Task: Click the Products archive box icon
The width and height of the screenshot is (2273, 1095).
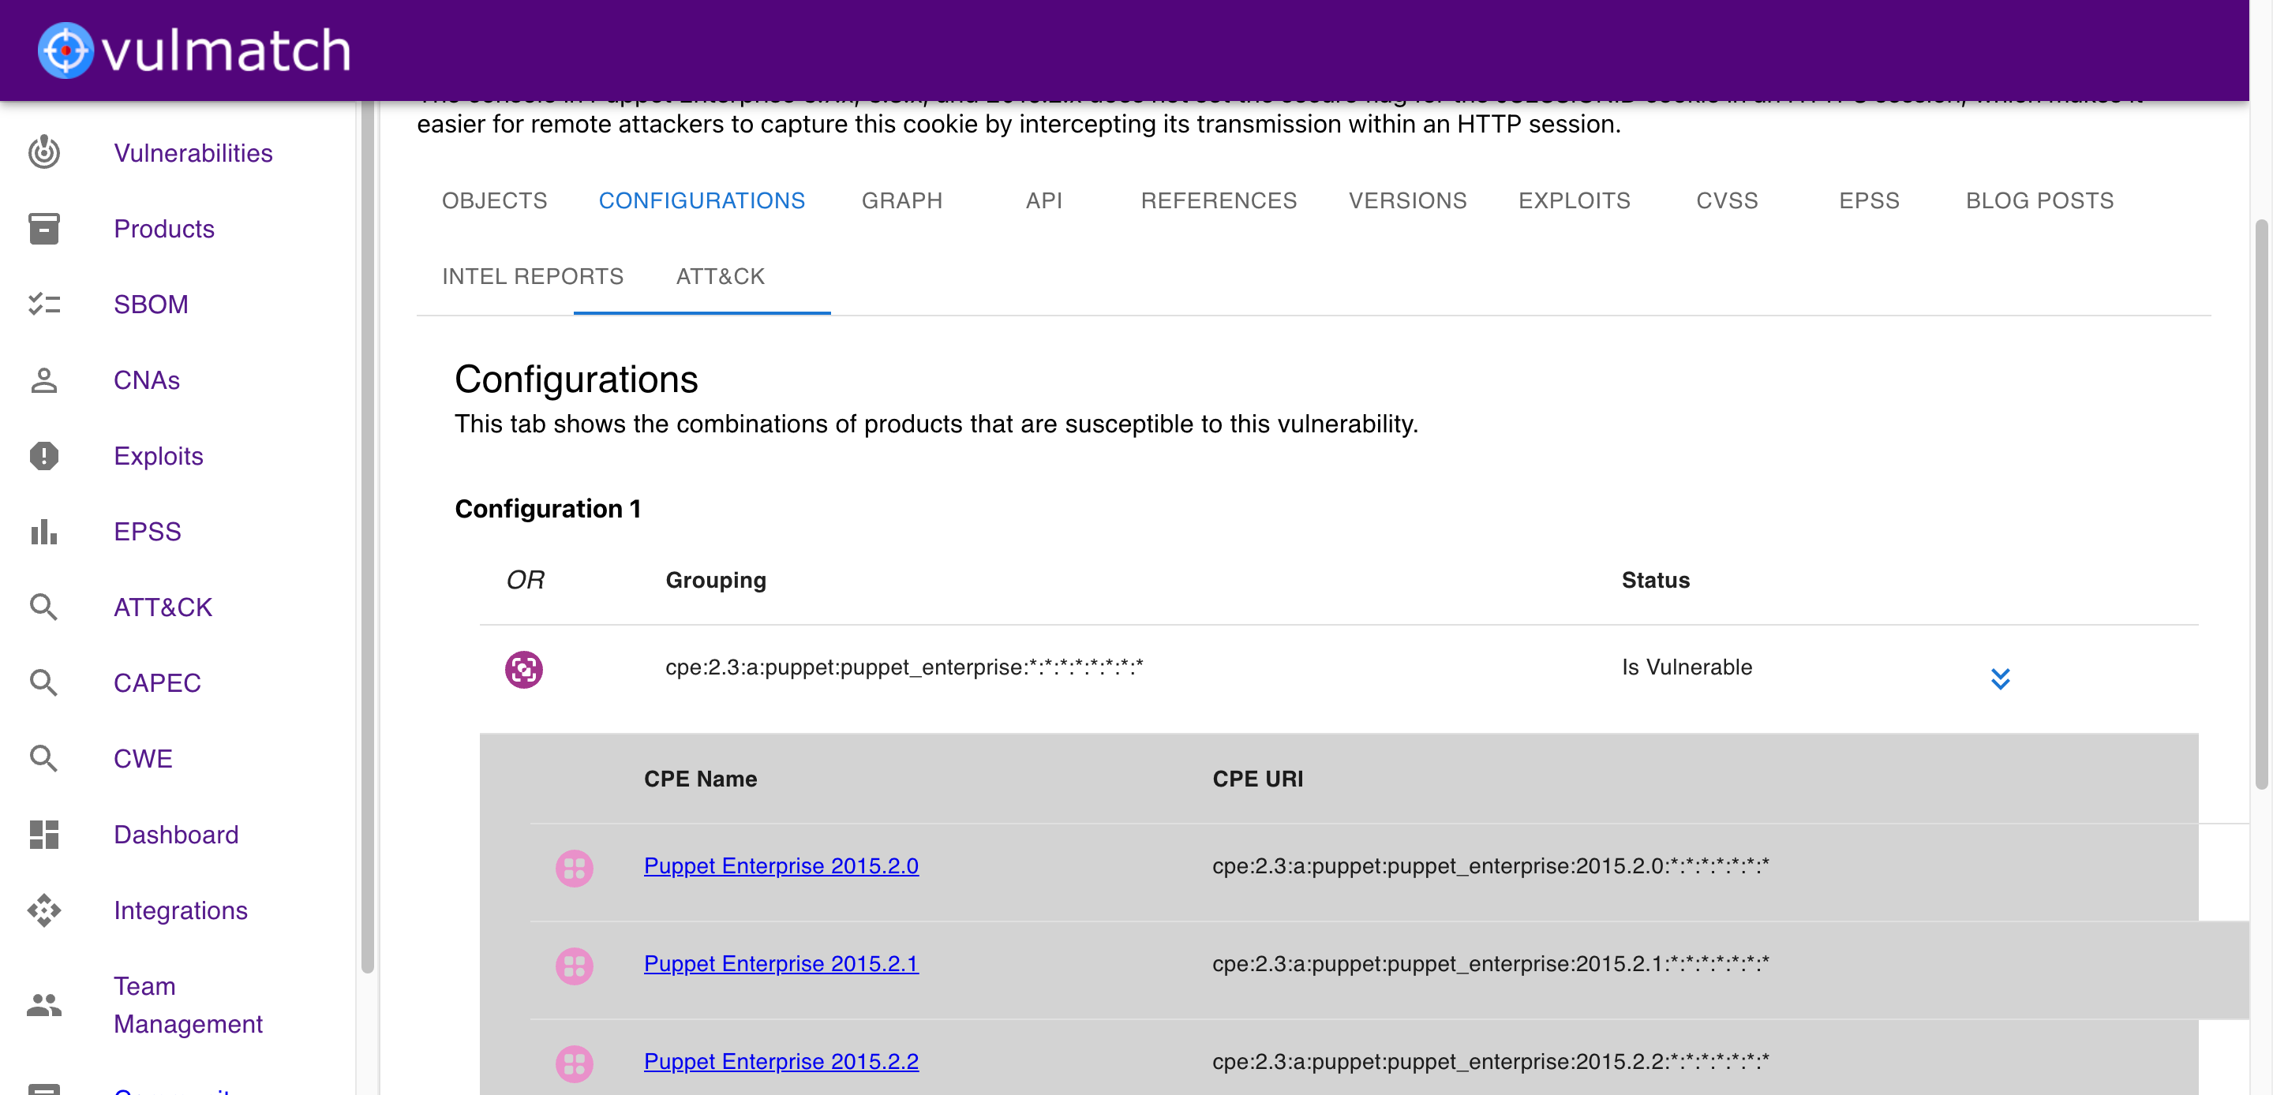Action: tap(43, 229)
